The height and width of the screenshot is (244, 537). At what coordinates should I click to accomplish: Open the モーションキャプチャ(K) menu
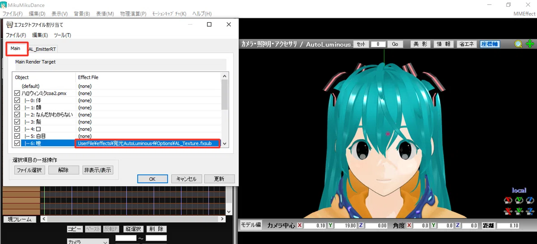[169, 14]
